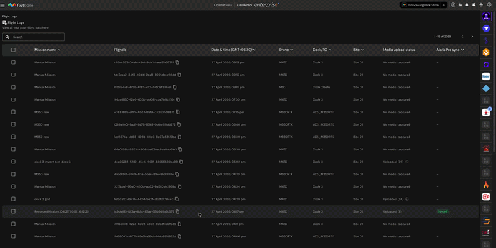Click the FlytBase logo
The height and width of the screenshot is (248, 496).
(21, 5)
